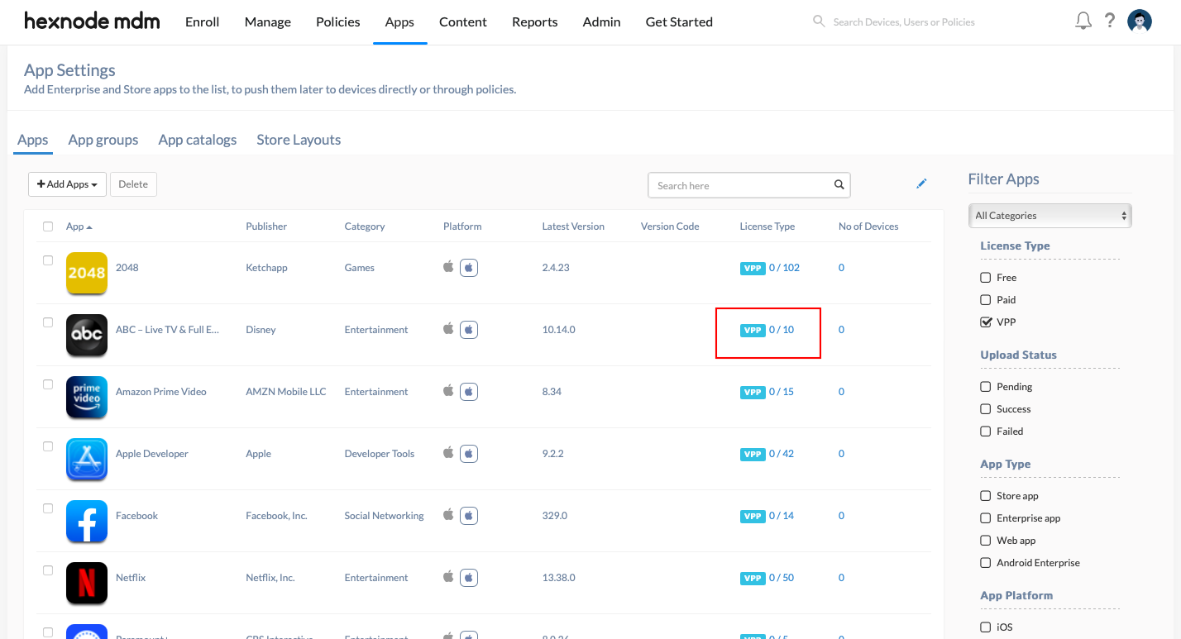Enable the Store app filter
This screenshot has width=1181, height=639.
[986, 496]
